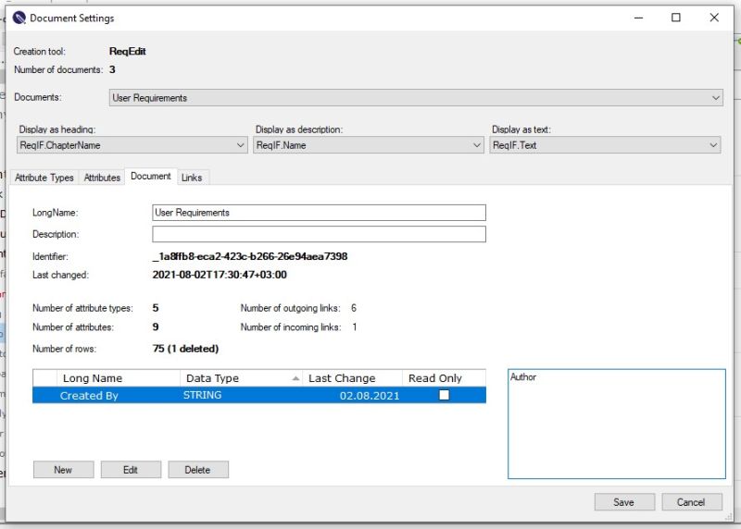The image size is (741, 529).
Task: Click the sort arrow in Data Type header
Action: click(x=295, y=378)
